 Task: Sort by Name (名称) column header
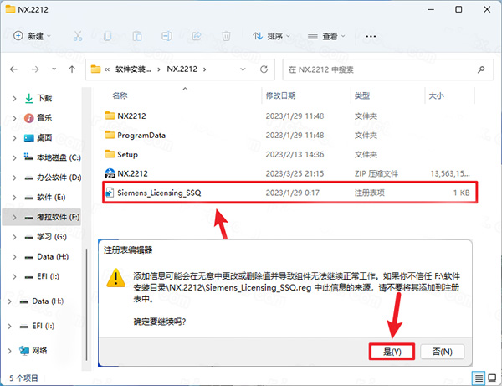120,95
